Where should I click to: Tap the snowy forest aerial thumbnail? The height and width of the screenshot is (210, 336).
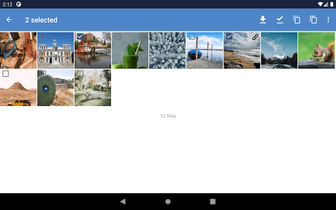click(x=167, y=51)
